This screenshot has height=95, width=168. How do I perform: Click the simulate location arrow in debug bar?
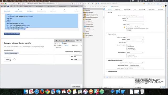(124, 77)
